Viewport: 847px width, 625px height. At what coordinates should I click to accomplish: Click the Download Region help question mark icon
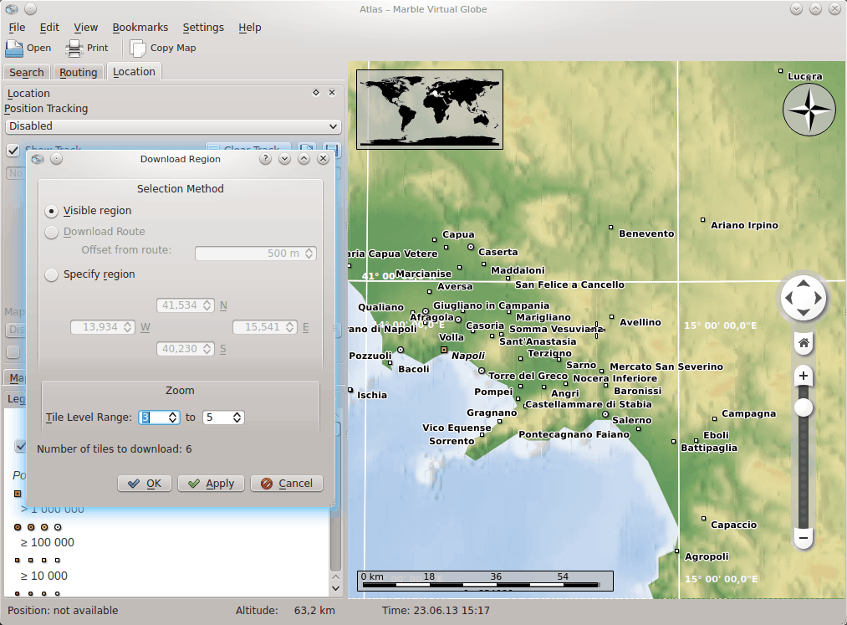pyautogui.click(x=266, y=159)
